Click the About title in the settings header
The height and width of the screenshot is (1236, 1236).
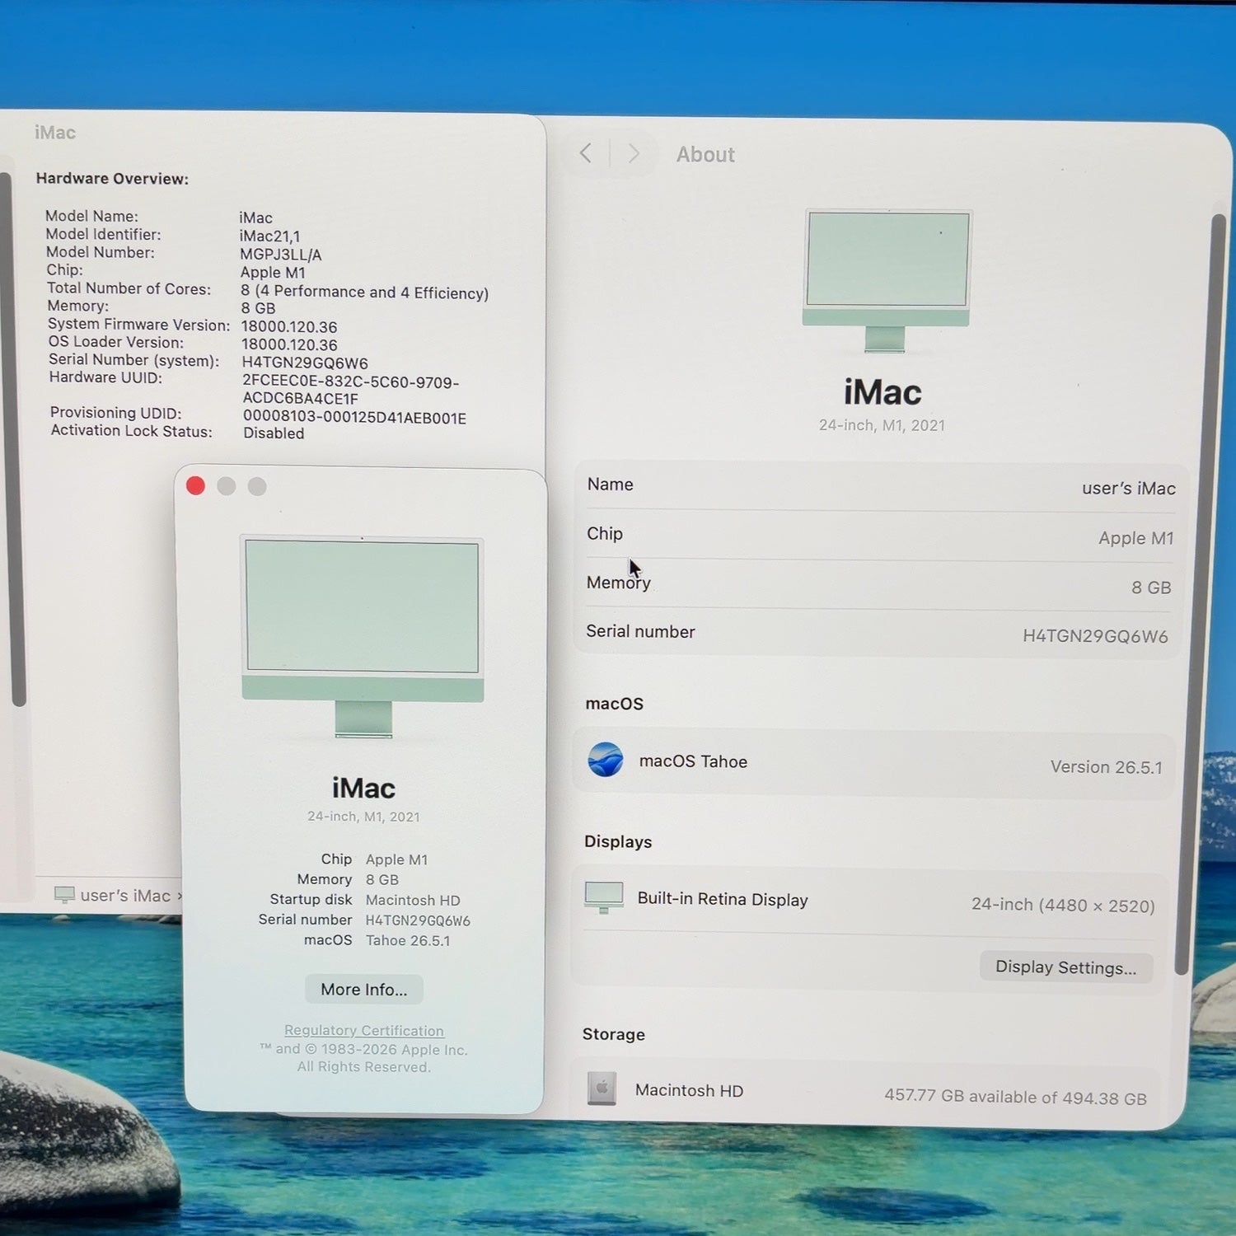pyautogui.click(x=705, y=154)
